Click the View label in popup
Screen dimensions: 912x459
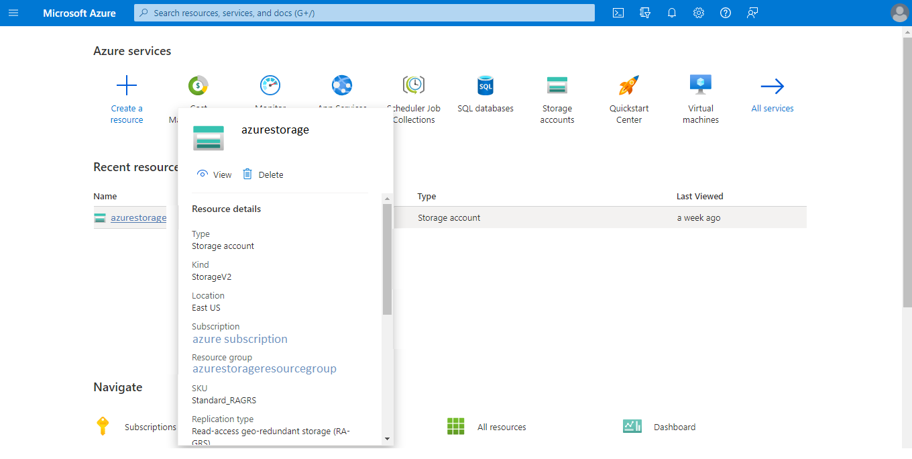coord(222,174)
